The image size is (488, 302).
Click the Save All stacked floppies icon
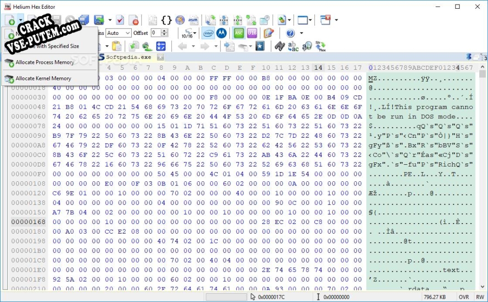tap(84, 20)
